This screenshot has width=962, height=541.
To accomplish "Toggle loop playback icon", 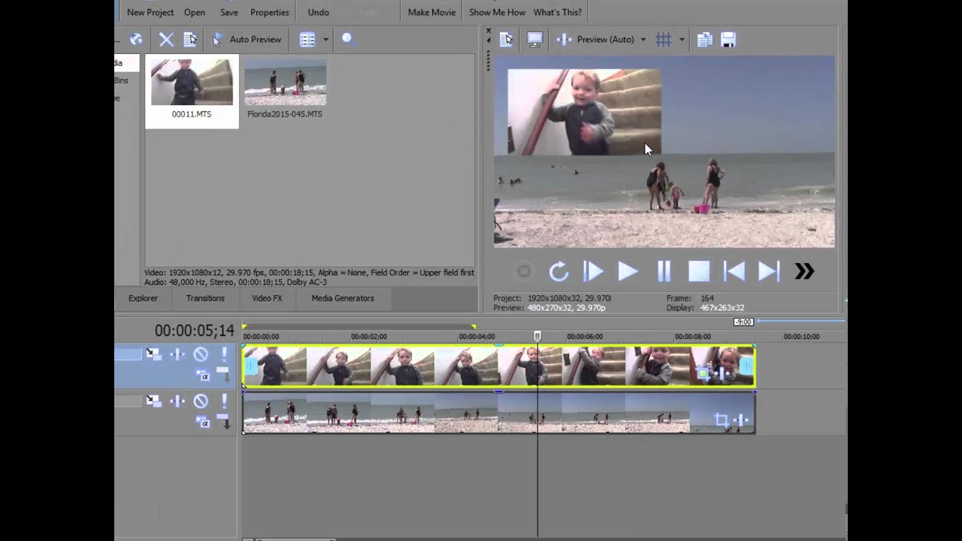I will tap(558, 271).
